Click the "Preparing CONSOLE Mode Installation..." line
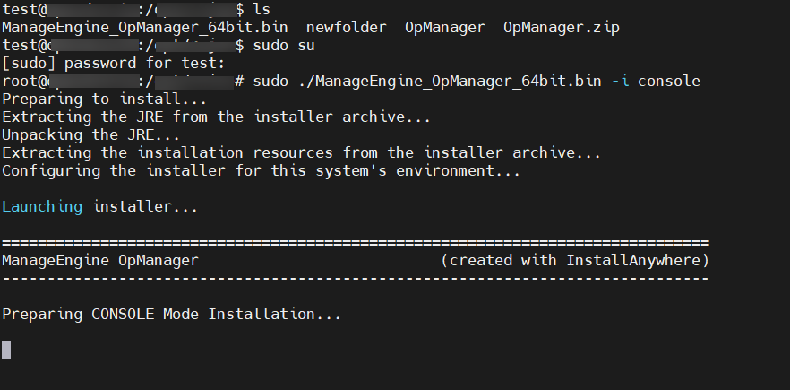Viewport: 790px width, 390px height. (x=172, y=314)
